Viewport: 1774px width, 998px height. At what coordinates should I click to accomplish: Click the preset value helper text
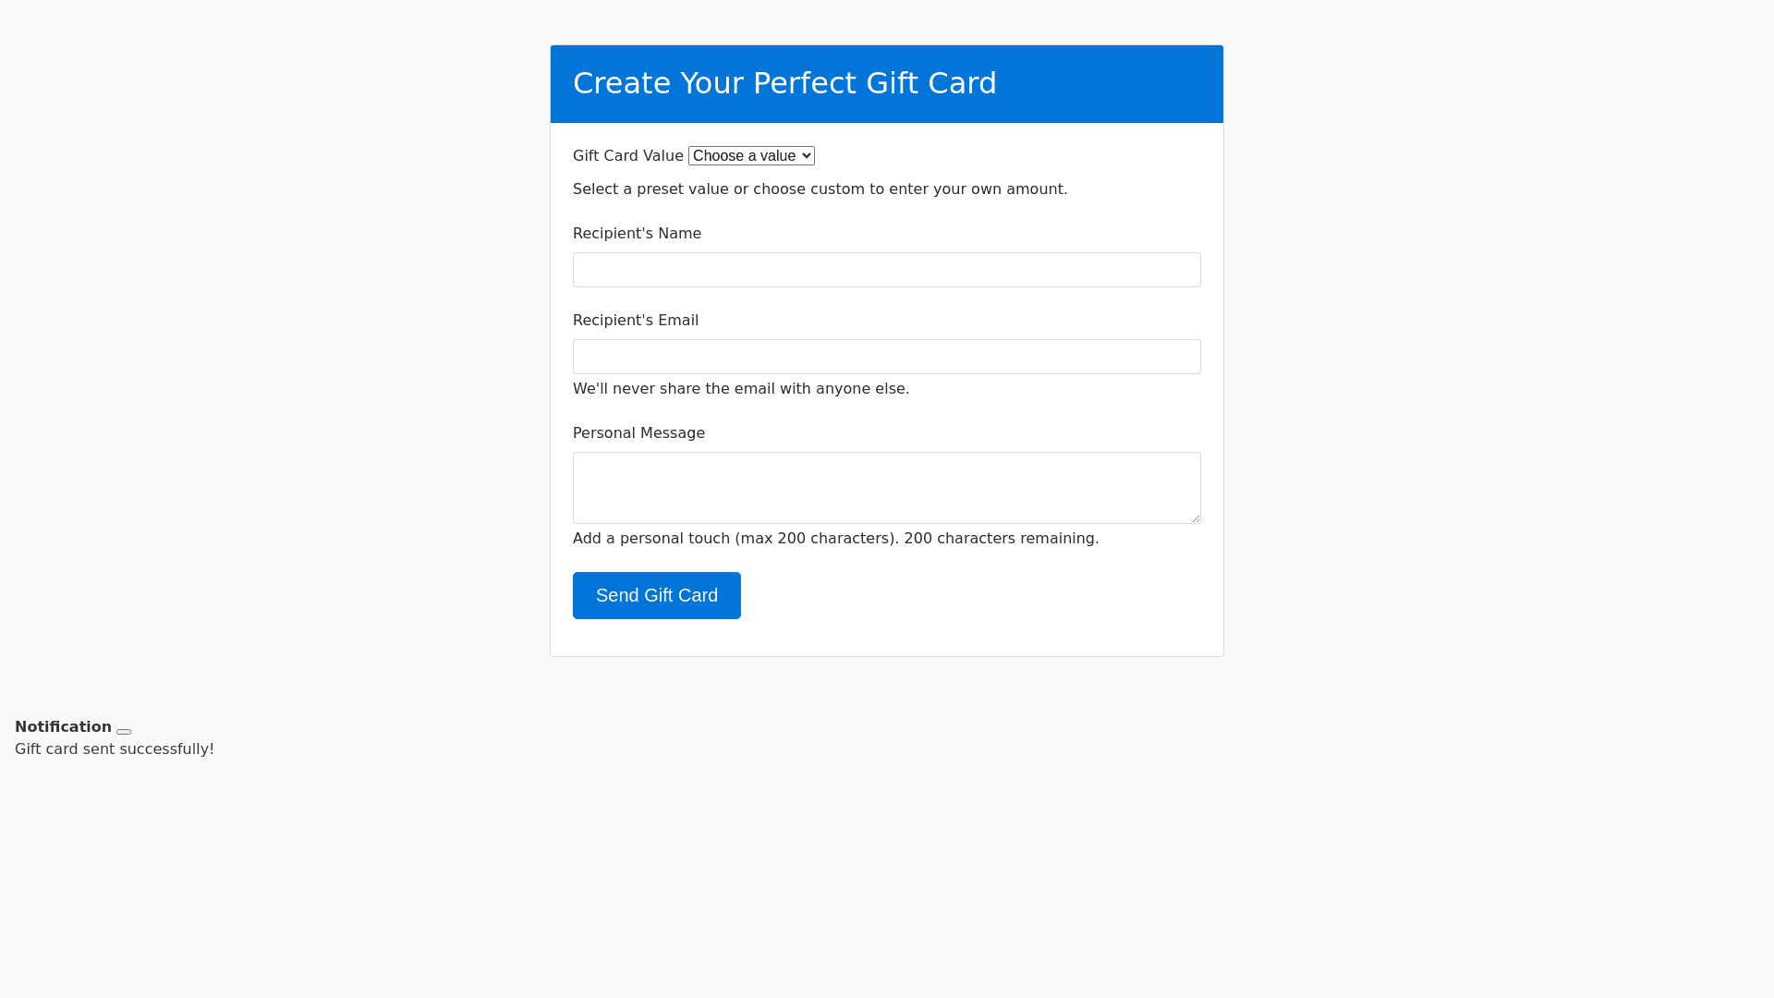point(820,189)
